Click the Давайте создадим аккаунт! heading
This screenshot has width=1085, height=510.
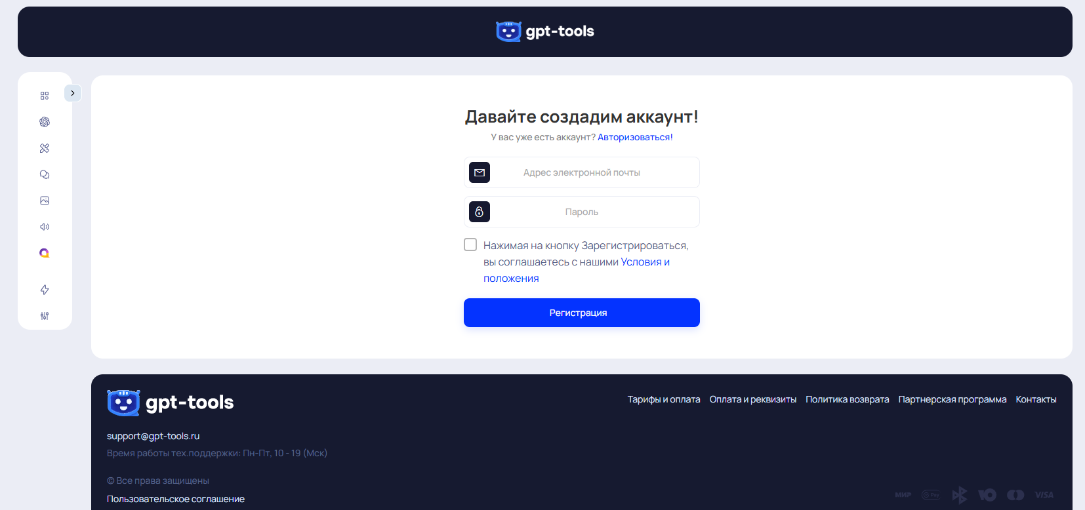(582, 117)
